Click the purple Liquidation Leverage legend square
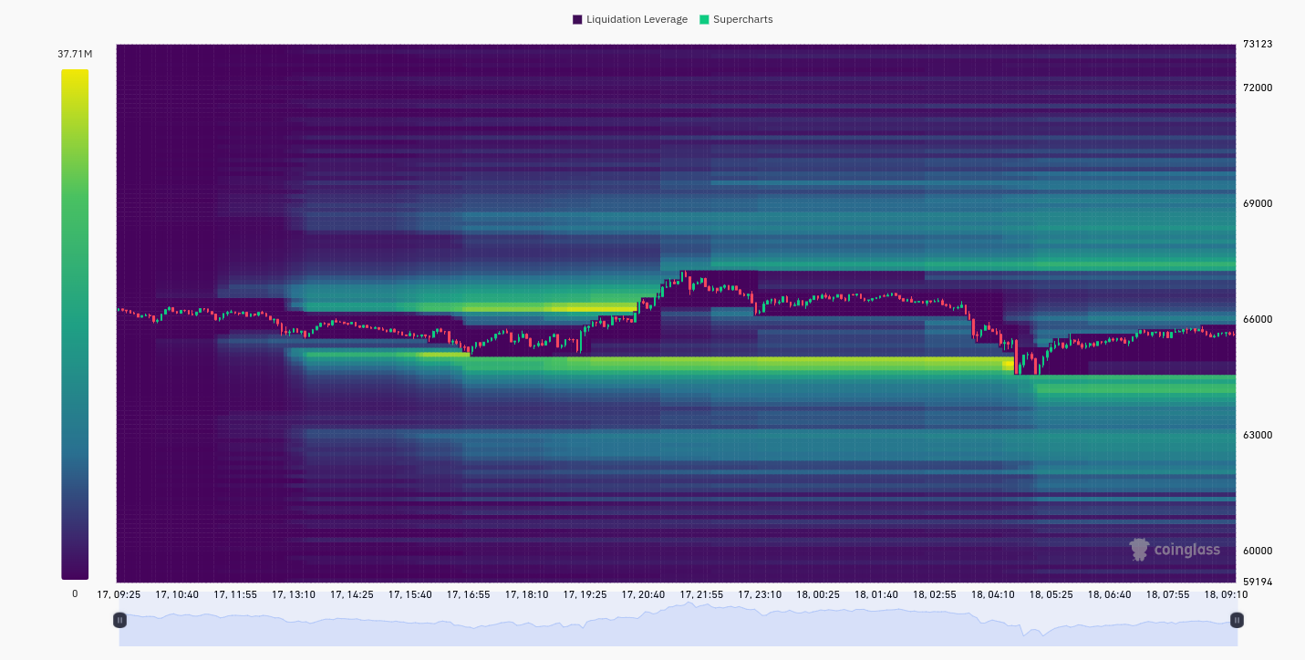This screenshot has height=660, width=1305. (577, 19)
